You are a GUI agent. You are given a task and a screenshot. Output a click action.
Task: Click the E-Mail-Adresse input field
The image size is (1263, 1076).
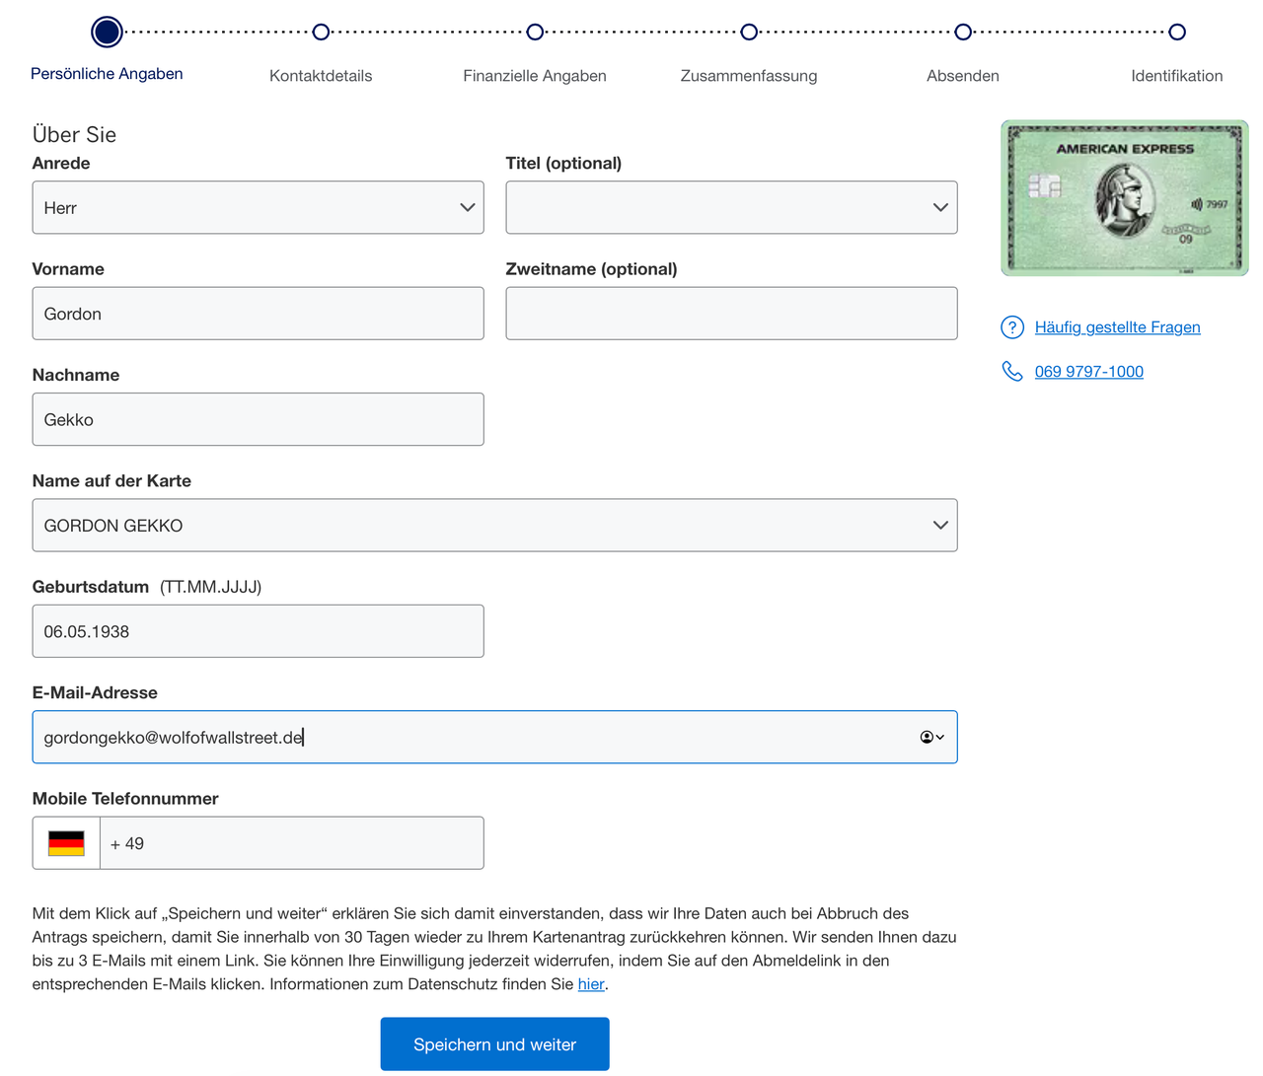click(495, 737)
